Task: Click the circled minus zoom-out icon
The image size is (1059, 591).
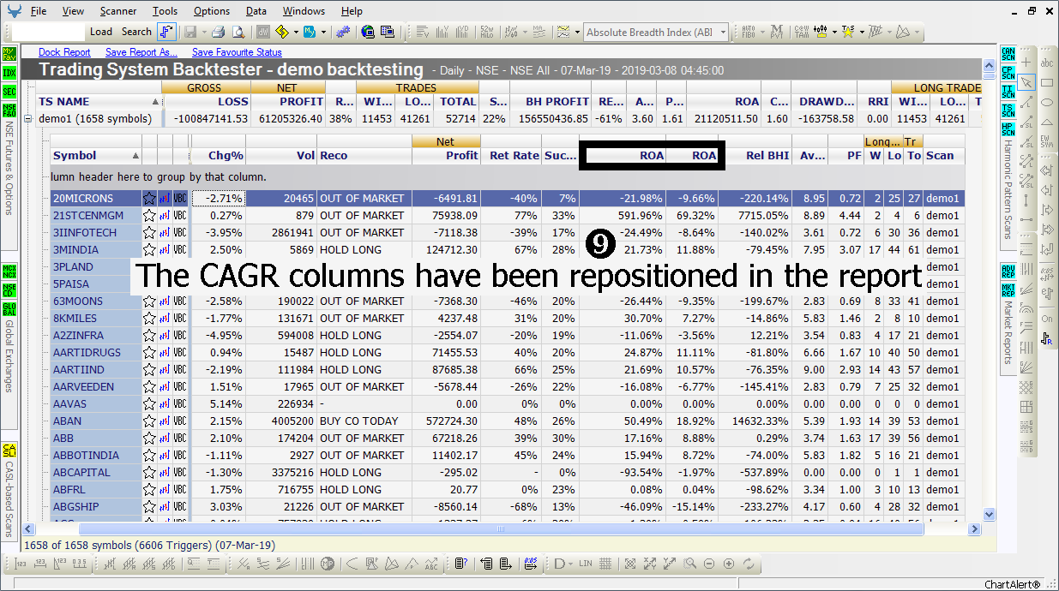Action: [709, 564]
